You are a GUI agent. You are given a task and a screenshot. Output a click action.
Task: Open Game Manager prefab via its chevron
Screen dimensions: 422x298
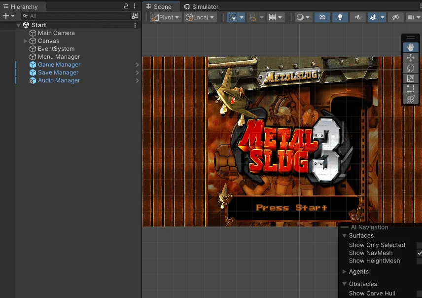[137, 65]
